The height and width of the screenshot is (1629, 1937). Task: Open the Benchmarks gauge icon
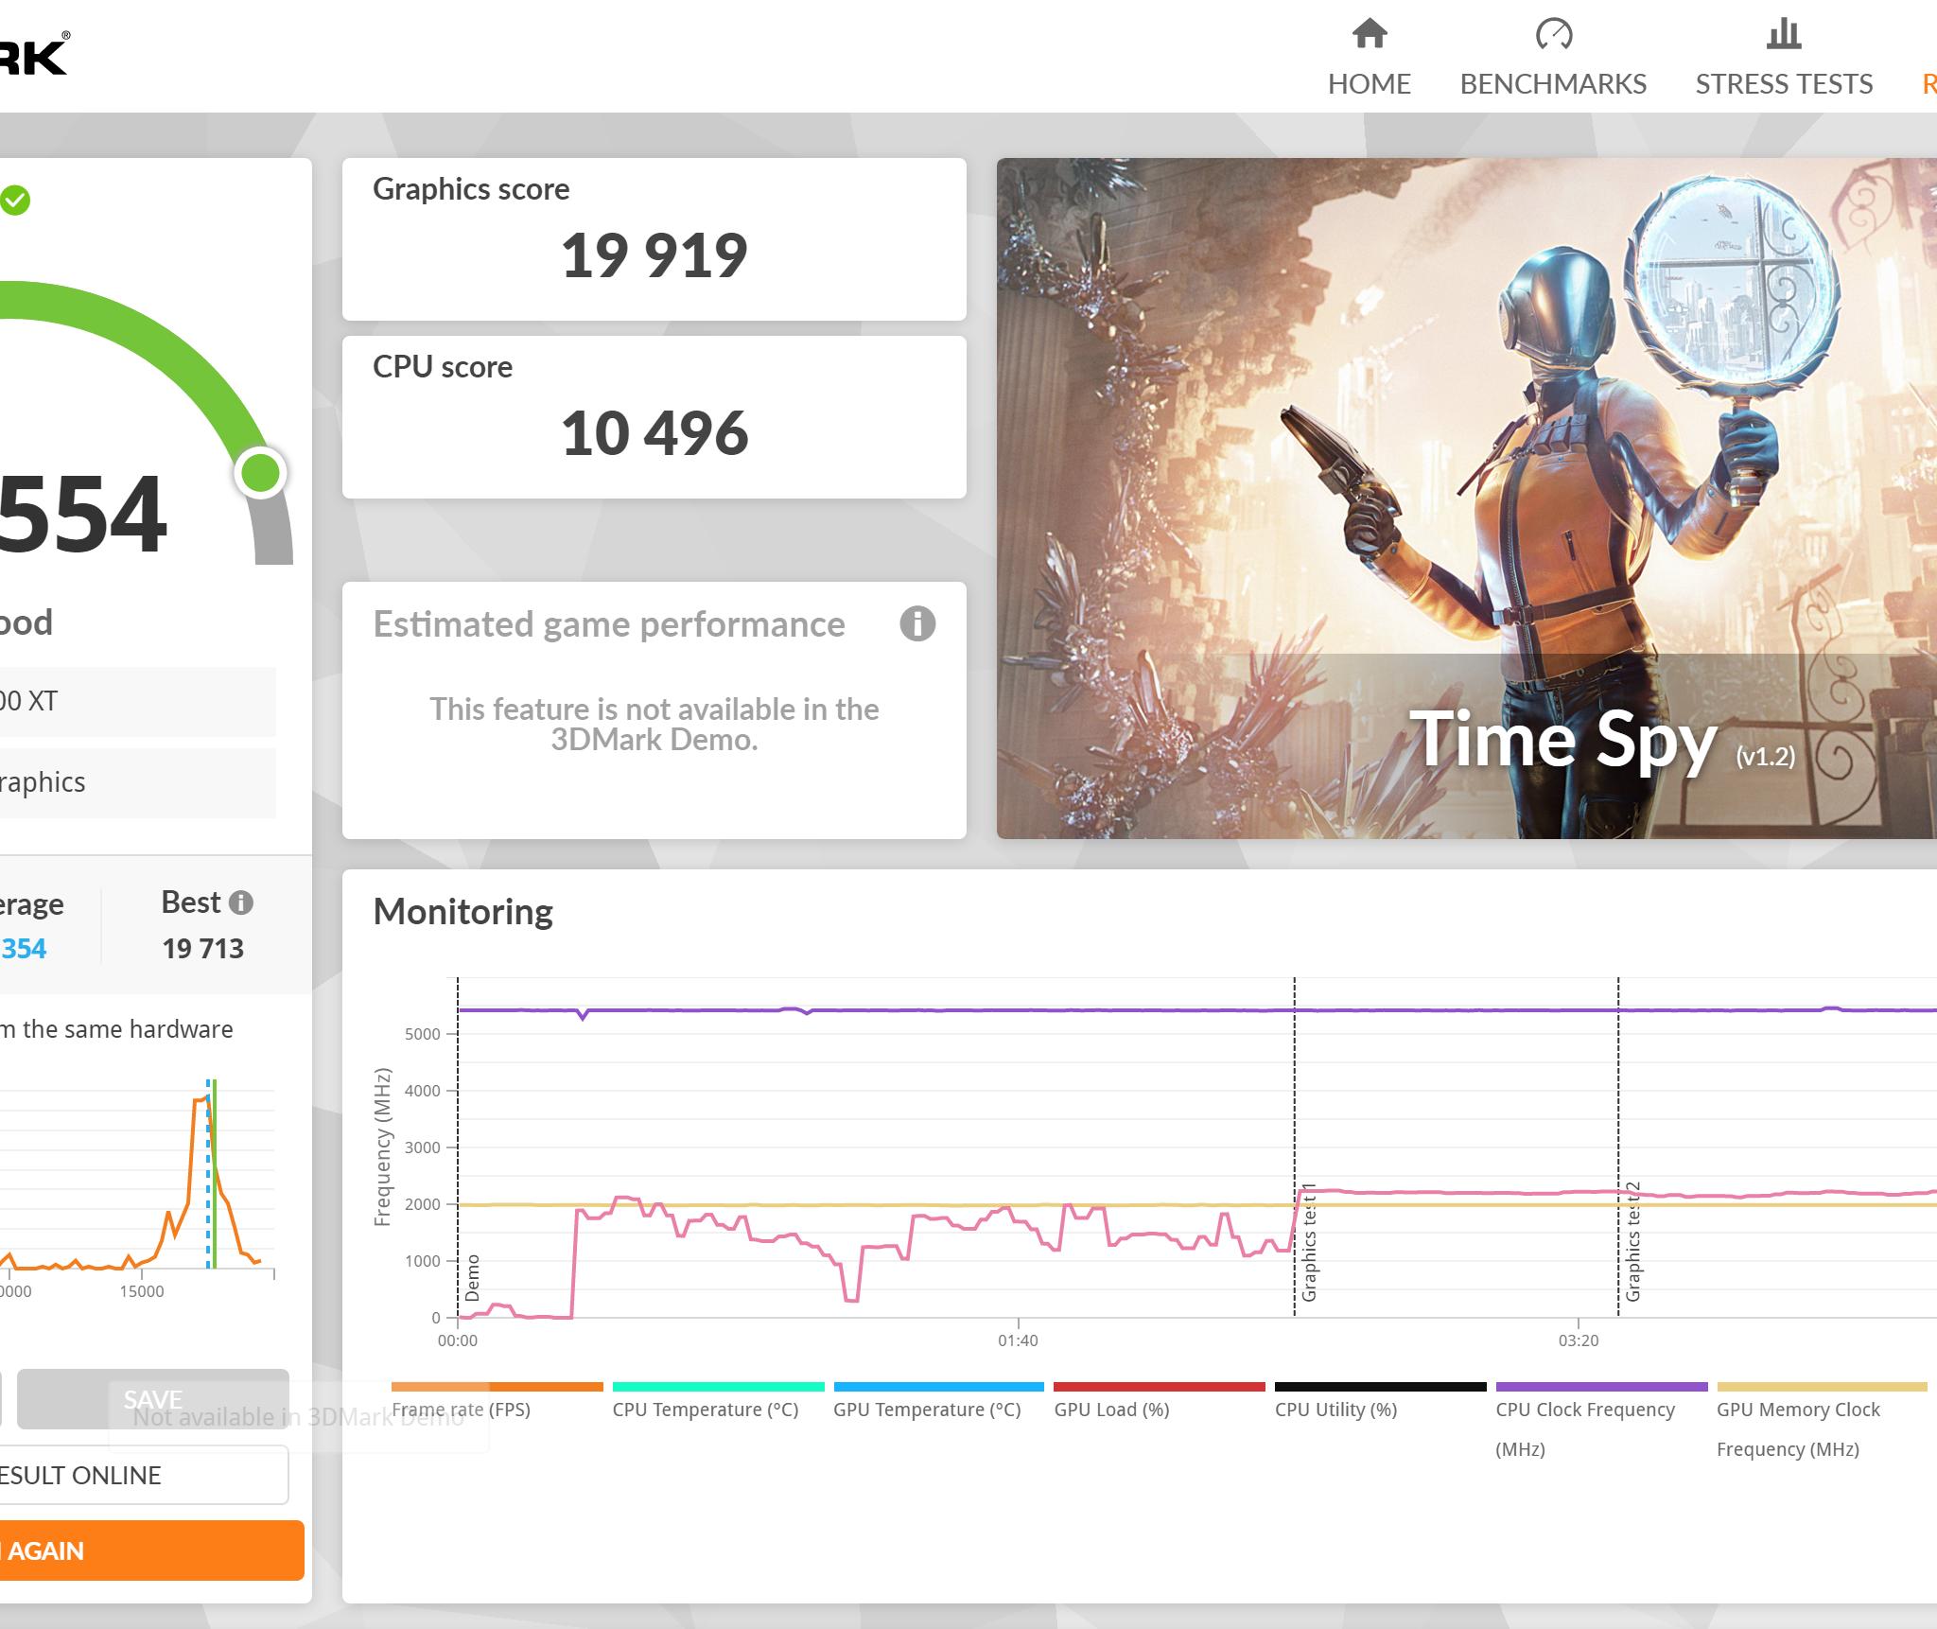click(x=1553, y=35)
